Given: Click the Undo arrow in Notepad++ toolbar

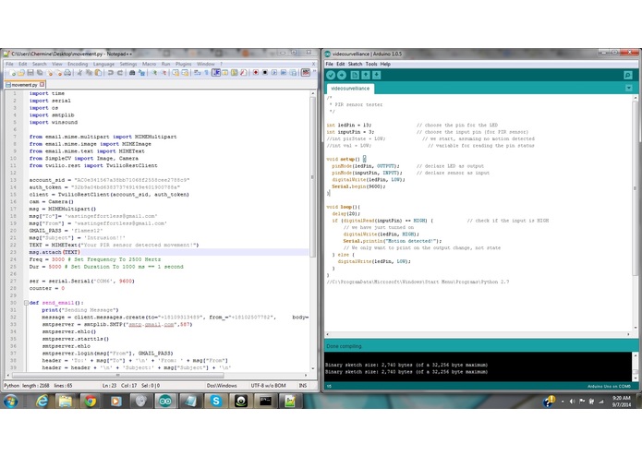Looking at the screenshot, I should pyautogui.click(x=111, y=73).
